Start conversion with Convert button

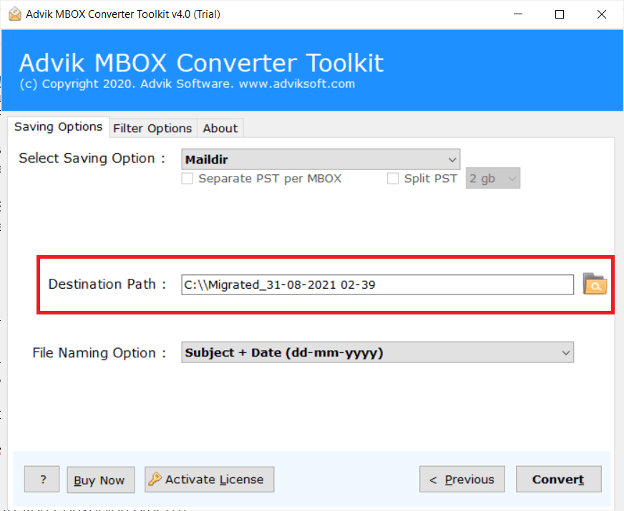559,480
